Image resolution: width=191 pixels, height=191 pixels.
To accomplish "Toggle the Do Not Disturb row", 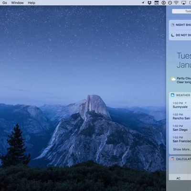I will click(180, 35).
